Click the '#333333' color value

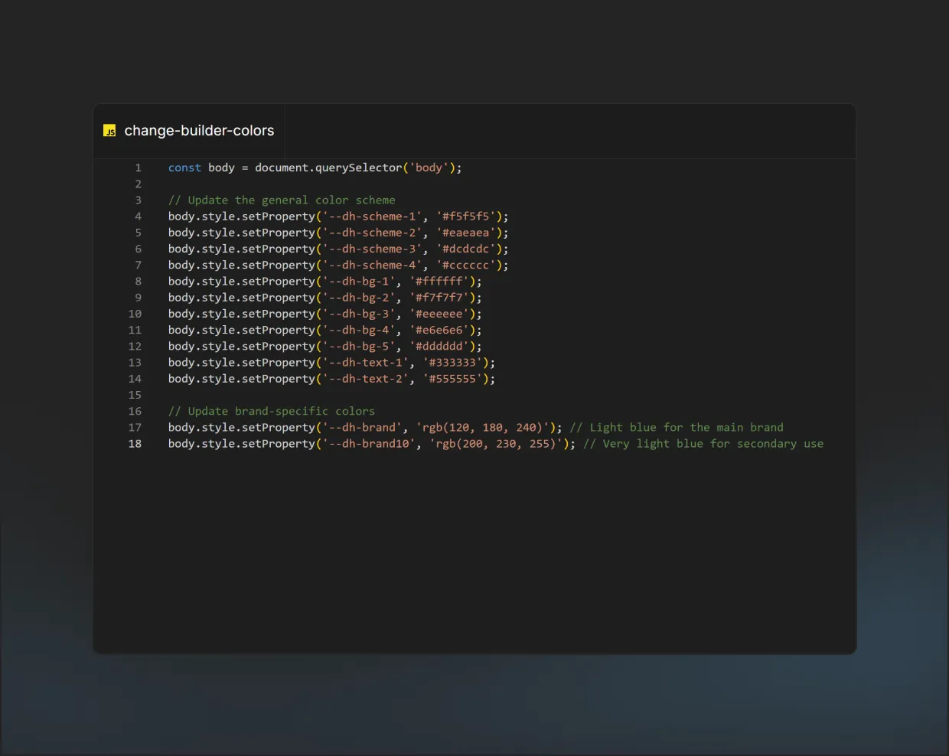tap(452, 363)
